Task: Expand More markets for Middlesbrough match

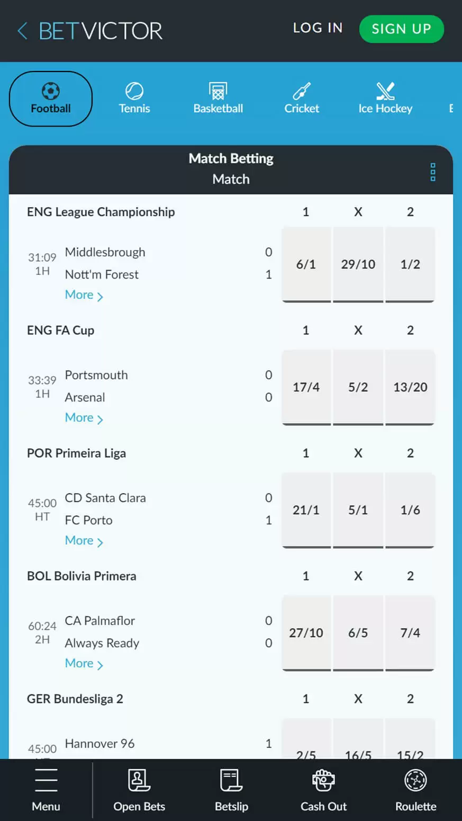Action: click(x=84, y=295)
